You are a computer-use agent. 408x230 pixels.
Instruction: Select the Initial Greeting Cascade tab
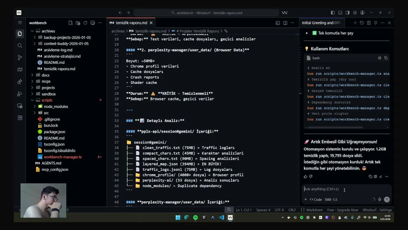[321, 23]
